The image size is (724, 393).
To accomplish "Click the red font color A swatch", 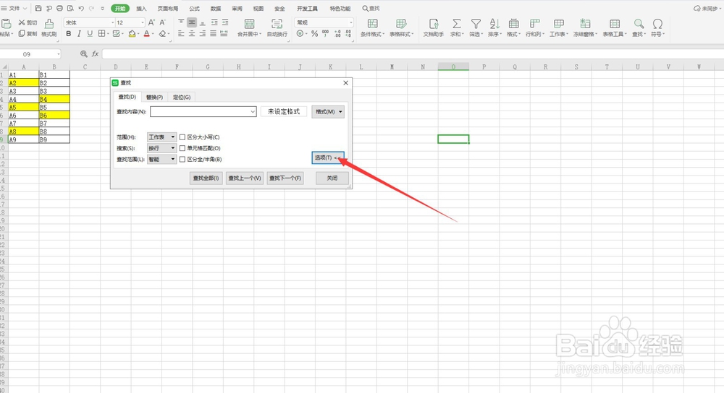I will tap(147, 33).
